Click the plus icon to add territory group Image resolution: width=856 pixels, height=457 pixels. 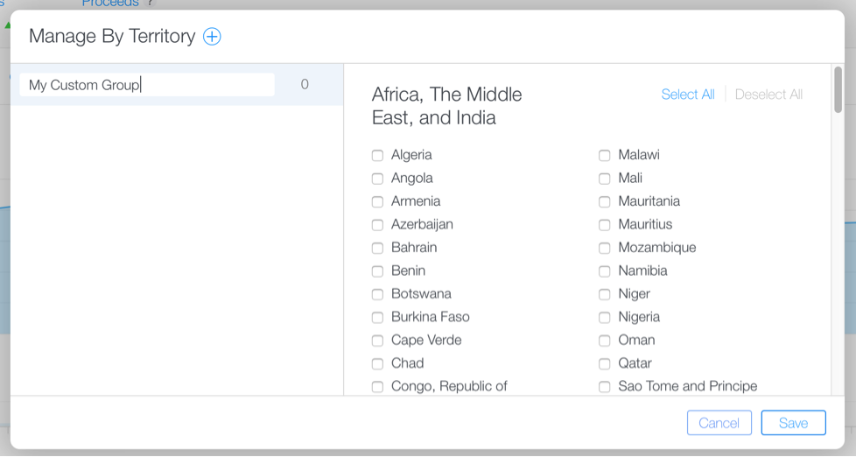coord(212,36)
